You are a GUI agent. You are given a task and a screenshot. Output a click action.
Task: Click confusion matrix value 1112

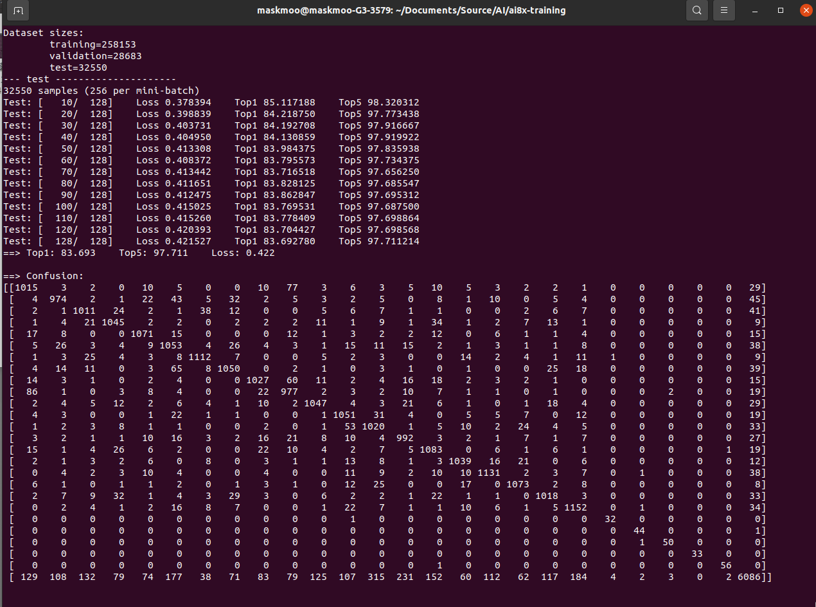[200, 357]
